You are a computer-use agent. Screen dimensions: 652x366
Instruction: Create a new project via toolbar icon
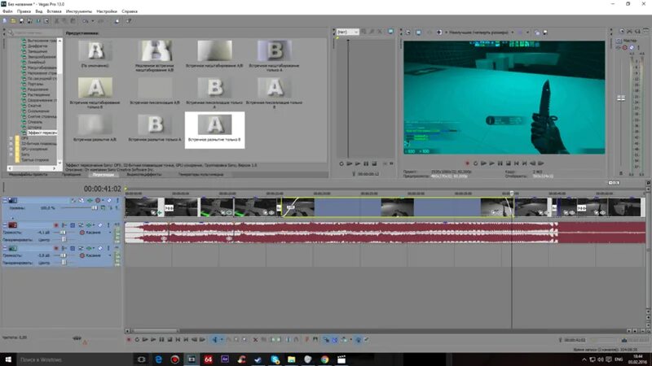click(x=5, y=21)
